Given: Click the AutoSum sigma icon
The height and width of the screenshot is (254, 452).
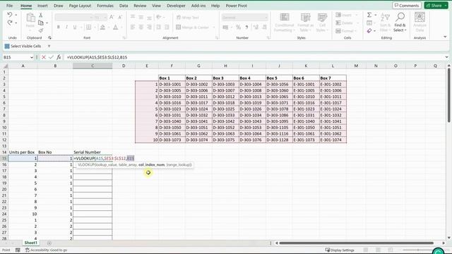Looking at the screenshot, I should (369, 15).
